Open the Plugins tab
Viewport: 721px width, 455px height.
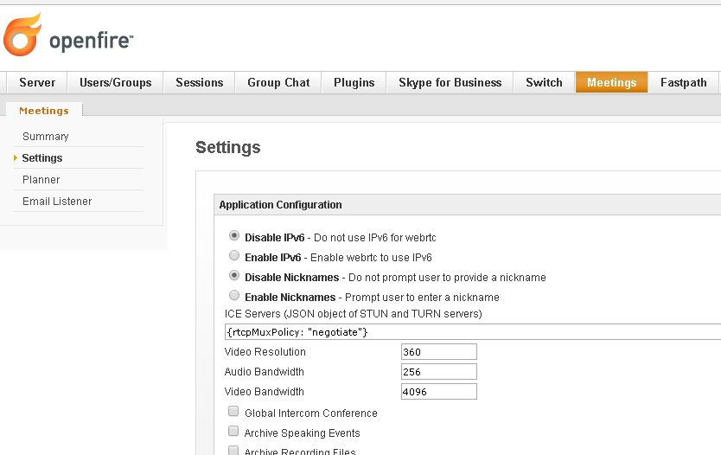coord(354,83)
